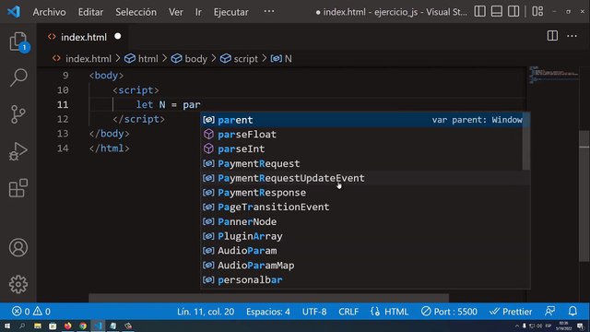Toggle the secondary side bar layout icon
Image resolution: width=590 pixels, height=332 pixels.
(513, 11)
